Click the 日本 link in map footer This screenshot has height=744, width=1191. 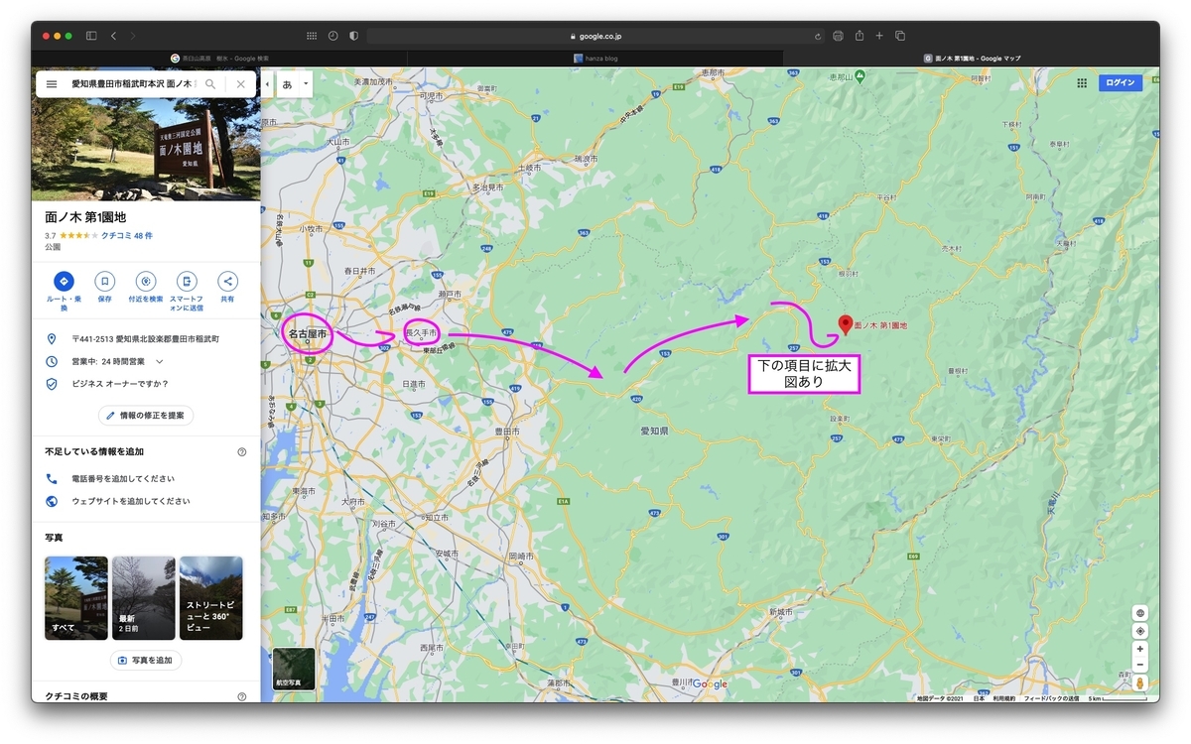click(979, 698)
